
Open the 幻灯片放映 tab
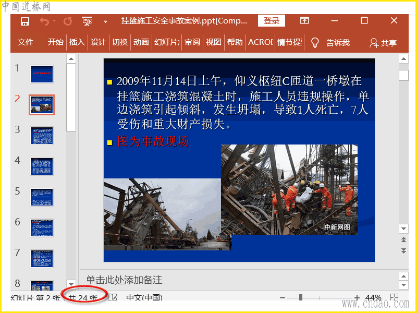coord(167,42)
